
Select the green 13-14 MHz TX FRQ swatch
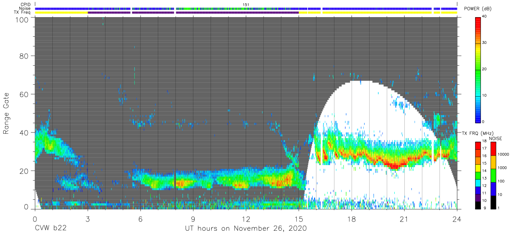(479, 175)
